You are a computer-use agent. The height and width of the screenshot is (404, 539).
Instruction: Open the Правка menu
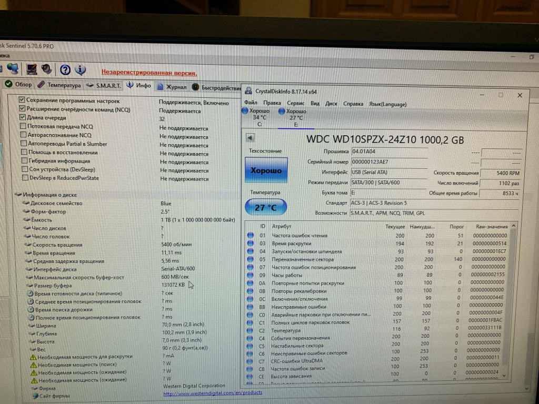(272, 103)
